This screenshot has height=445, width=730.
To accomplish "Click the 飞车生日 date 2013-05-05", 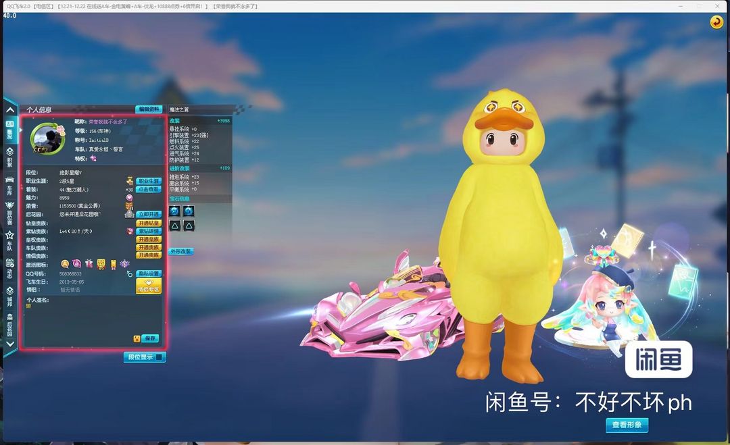I will coord(72,282).
